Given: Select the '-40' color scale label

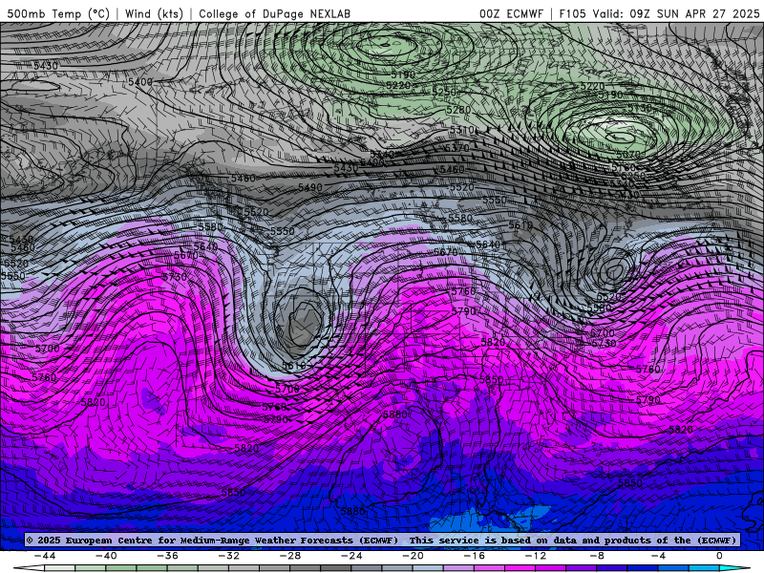Looking at the screenshot, I should click(x=106, y=556).
